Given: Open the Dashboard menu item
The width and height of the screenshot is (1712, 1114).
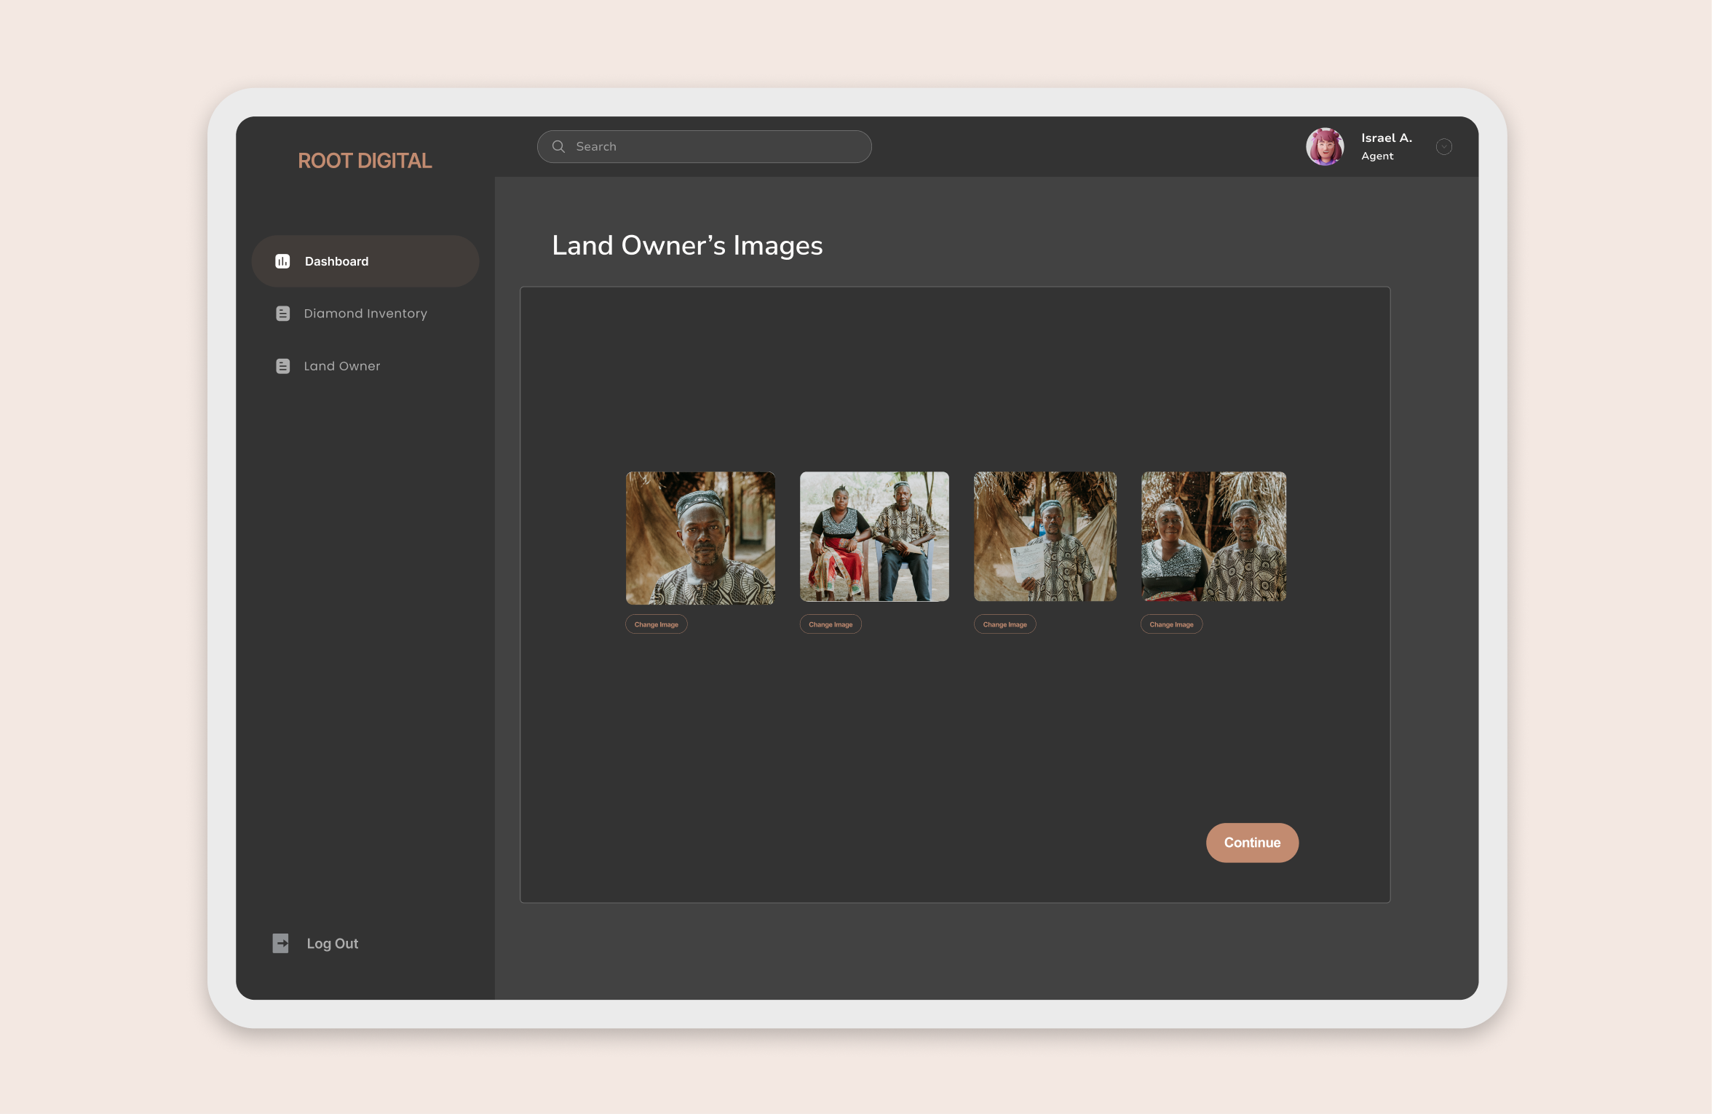Looking at the screenshot, I should [336, 261].
